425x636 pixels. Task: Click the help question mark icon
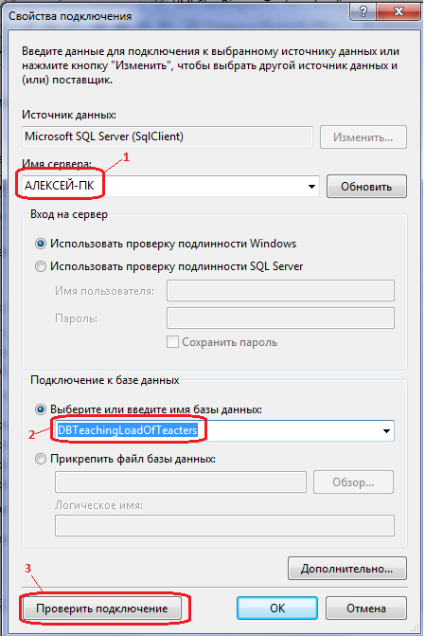point(363,11)
